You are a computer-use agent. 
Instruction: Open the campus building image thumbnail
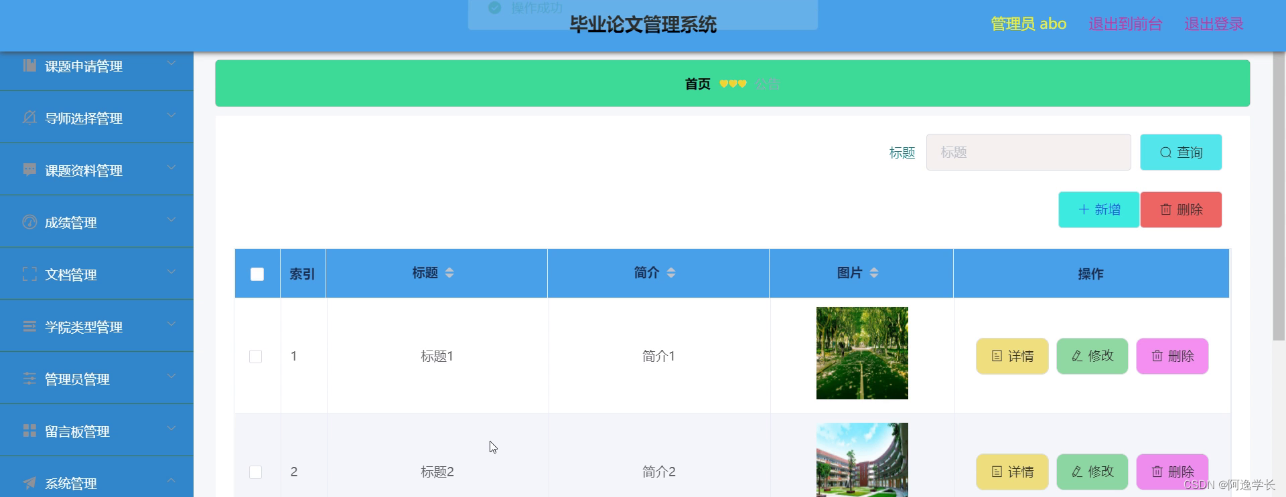(862, 460)
